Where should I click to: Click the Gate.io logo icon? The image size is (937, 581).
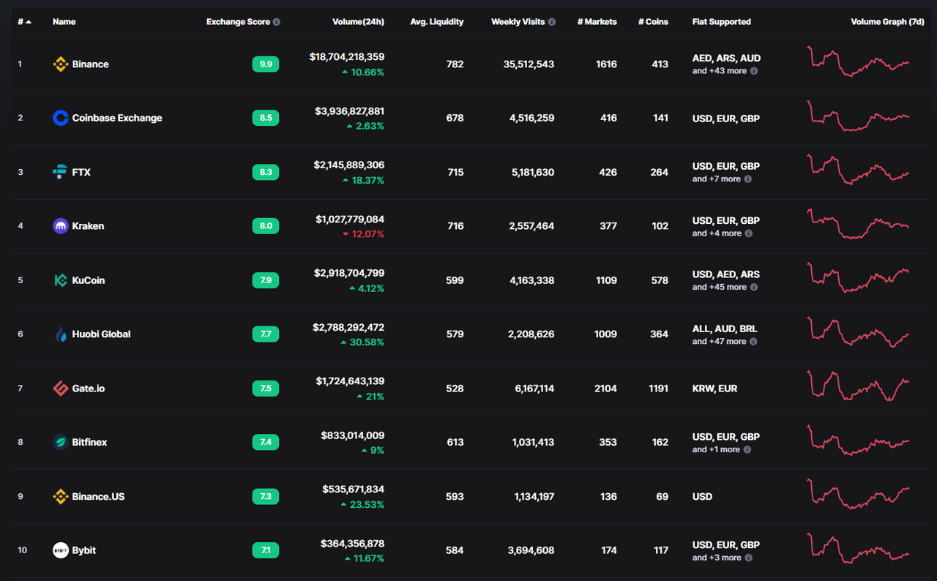[61, 389]
